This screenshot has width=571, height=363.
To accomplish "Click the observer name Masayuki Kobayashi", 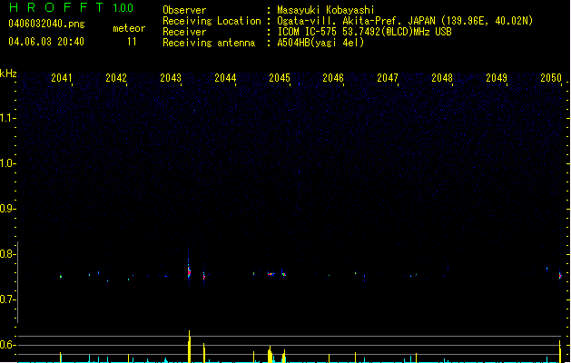I will point(326,10).
